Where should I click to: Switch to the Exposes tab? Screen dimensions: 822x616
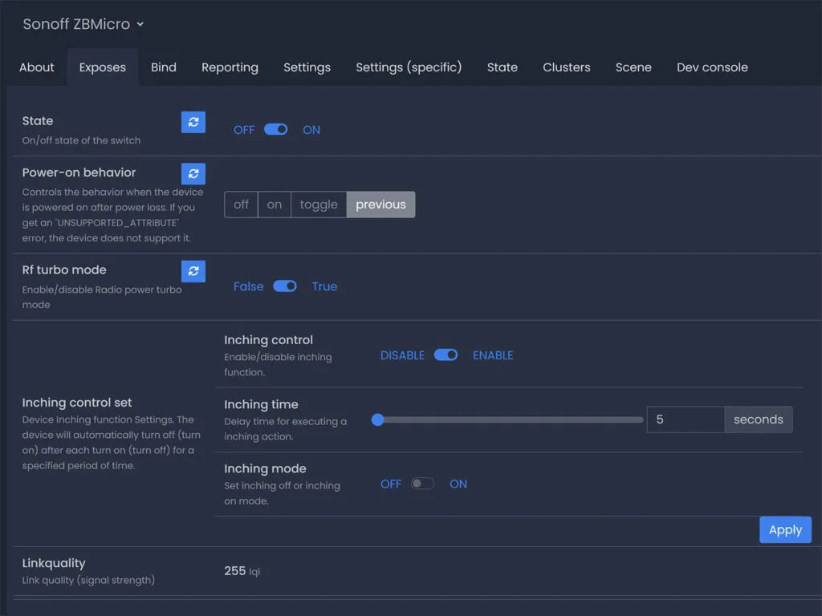[x=102, y=67]
